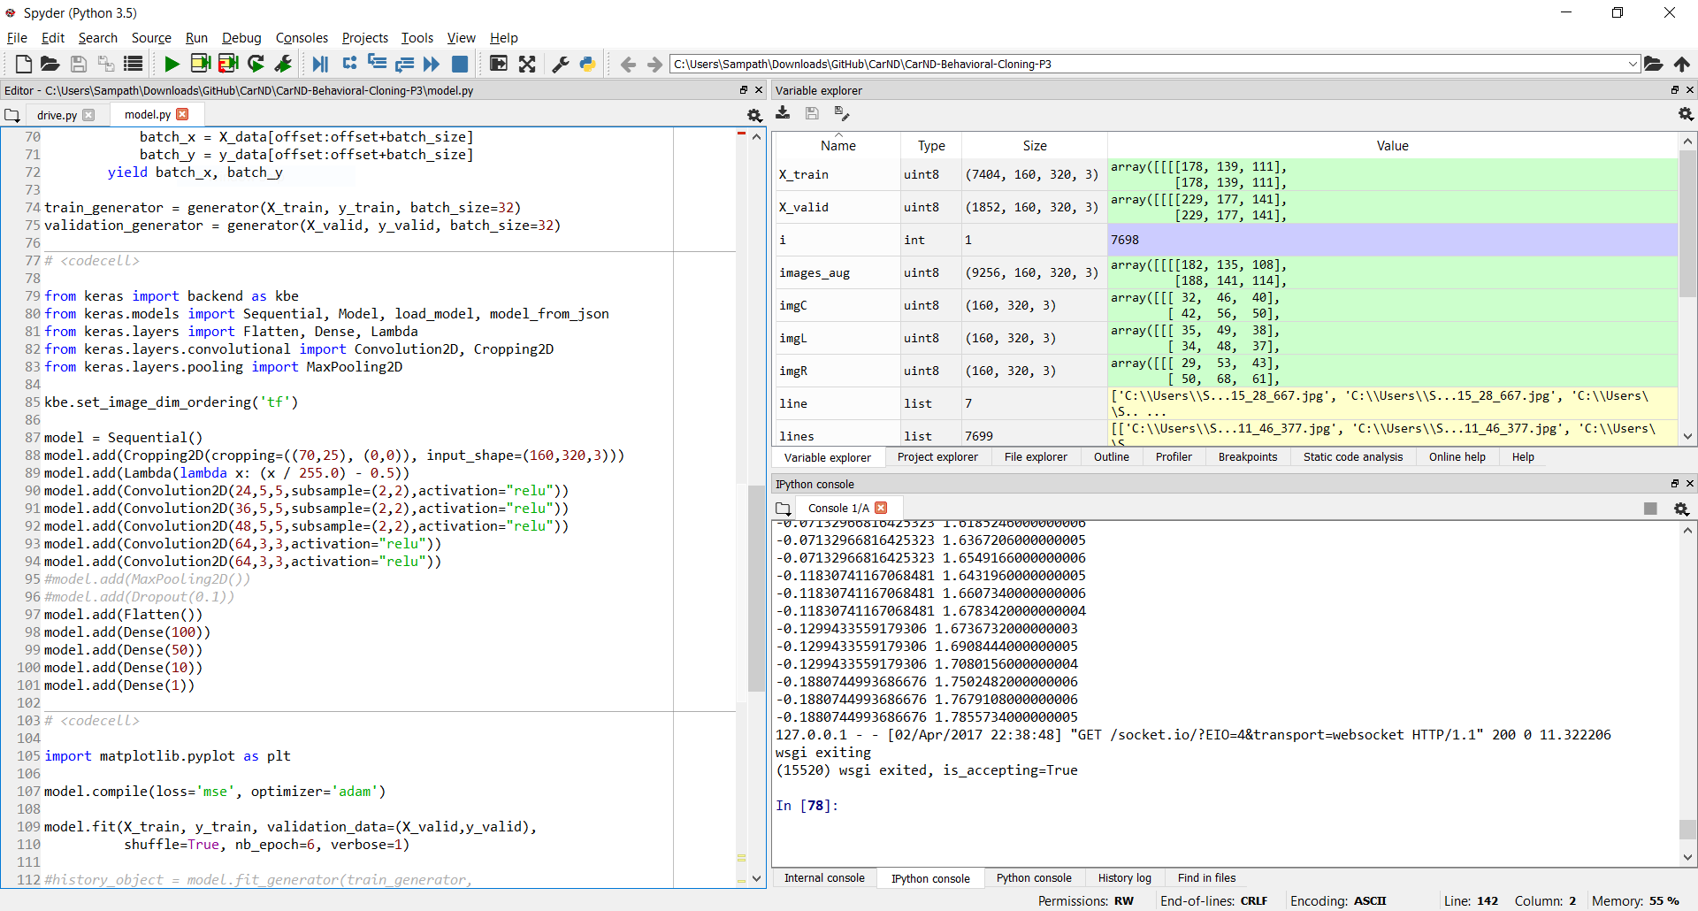Click the Debug file icon
This screenshot has height=911, width=1698.
(320, 64)
